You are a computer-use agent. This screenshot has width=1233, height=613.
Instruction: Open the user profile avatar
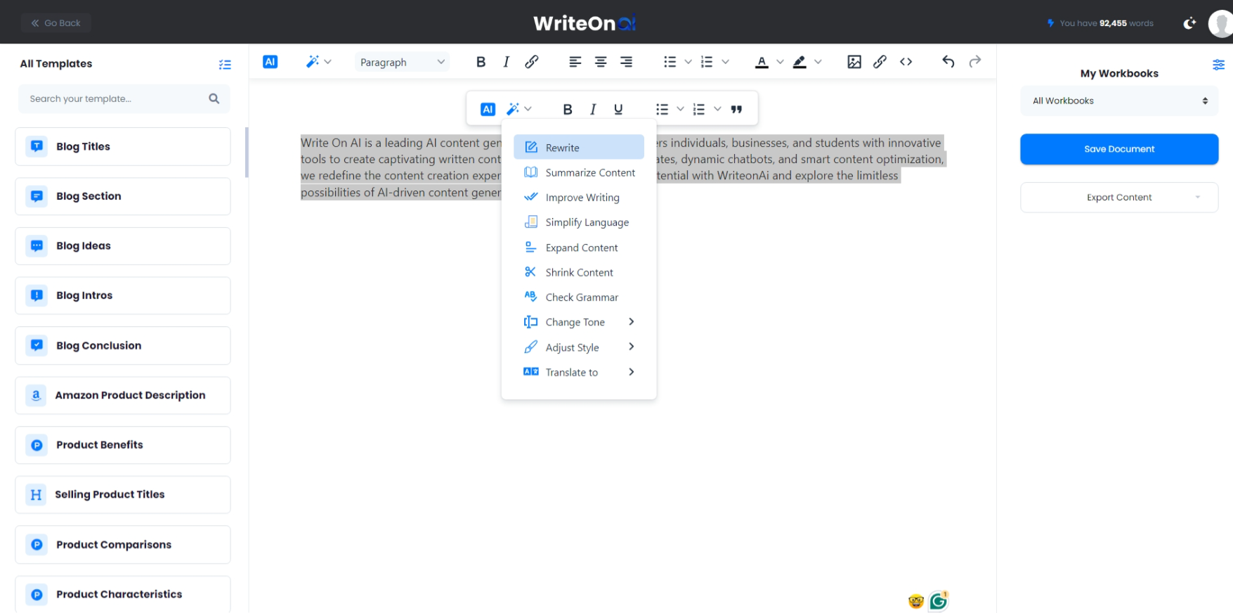pos(1221,23)
